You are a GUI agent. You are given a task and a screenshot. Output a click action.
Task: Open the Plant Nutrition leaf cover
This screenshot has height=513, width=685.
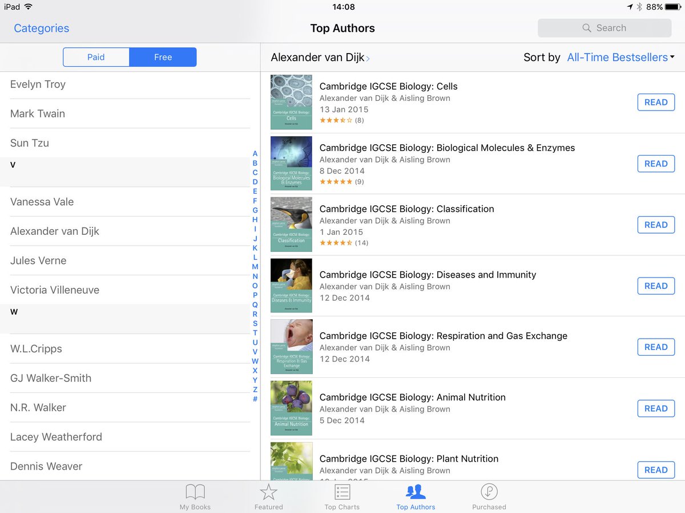pos(291,461)
